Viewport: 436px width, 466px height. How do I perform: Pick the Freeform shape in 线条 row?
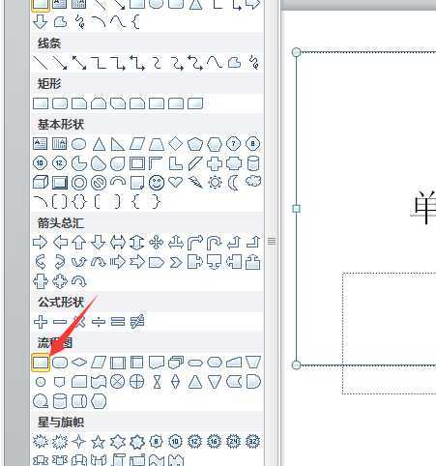pos(234,63)
